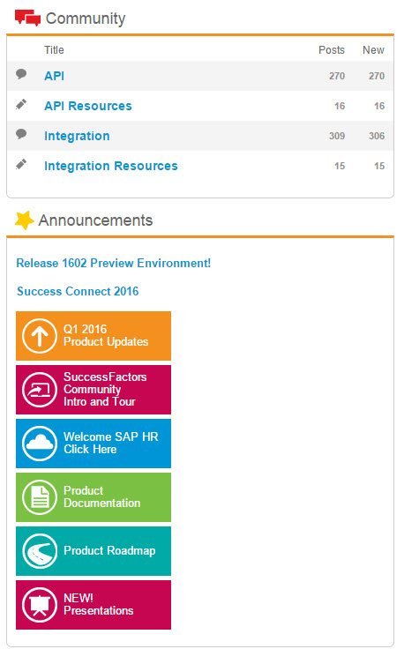The height and width of the screenshot is (649, 419).
Task: Open Product Documentation tile
Action: [x=94, y=497]
